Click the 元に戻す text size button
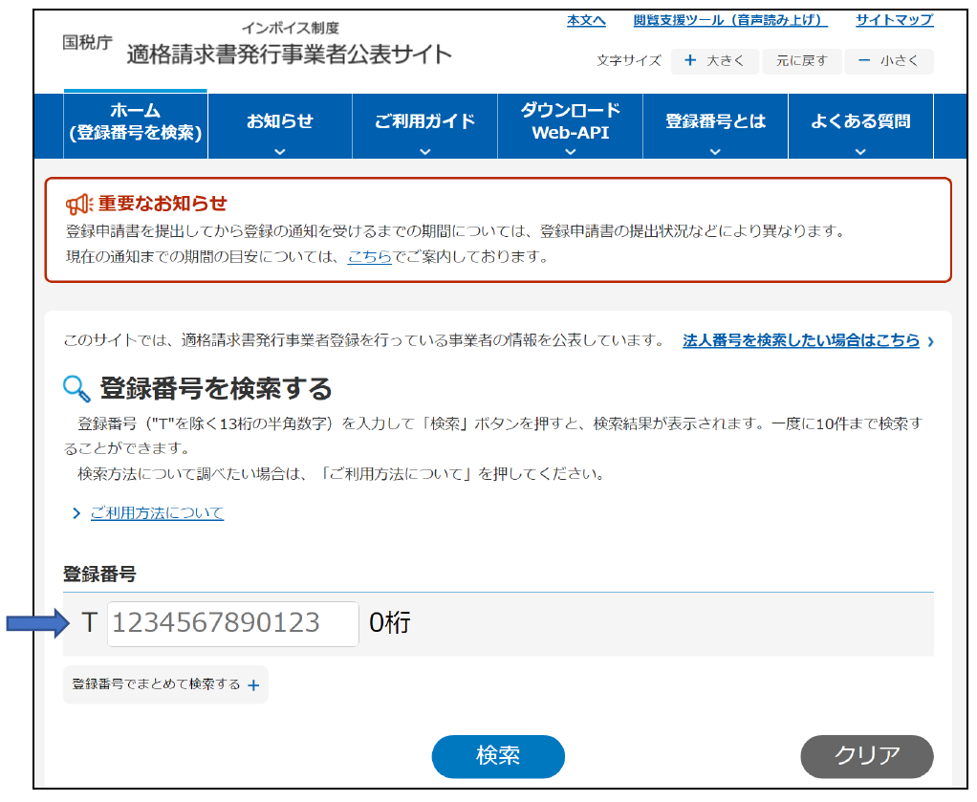This screenshot has width=977, height=802. click(802, 61)
